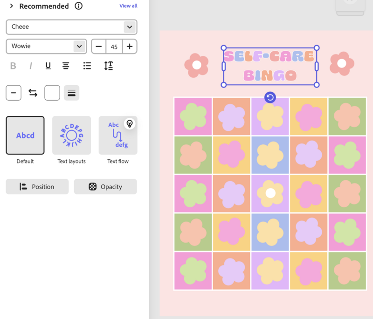Screen dimensions: 373x319
Task: Open outline thickness lines button
Action: (72, 93)
